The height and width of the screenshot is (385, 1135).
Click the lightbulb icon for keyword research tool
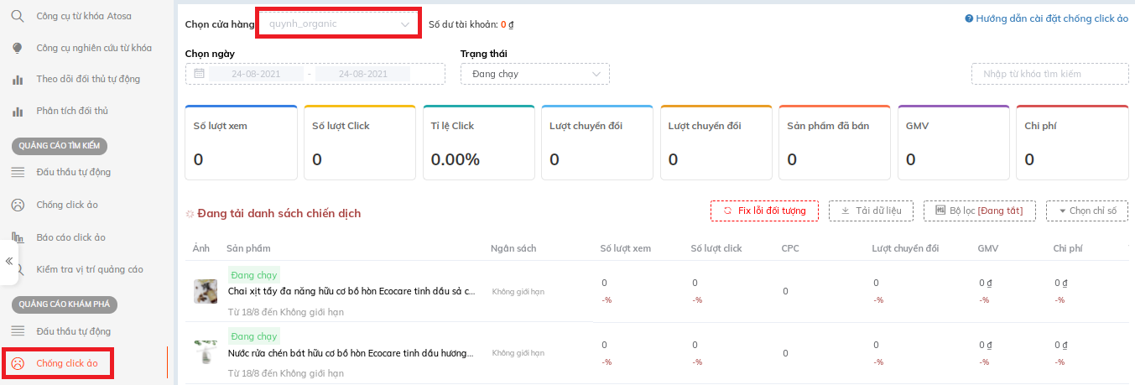[x=18, y=48]
